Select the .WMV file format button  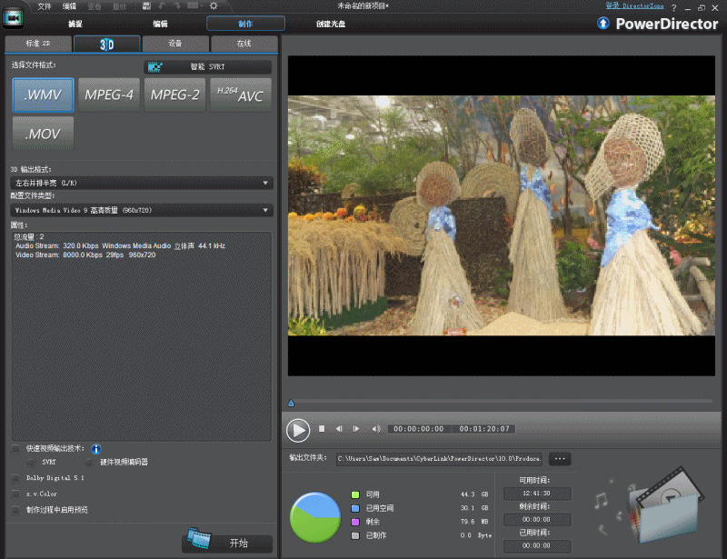coord(43,95)
